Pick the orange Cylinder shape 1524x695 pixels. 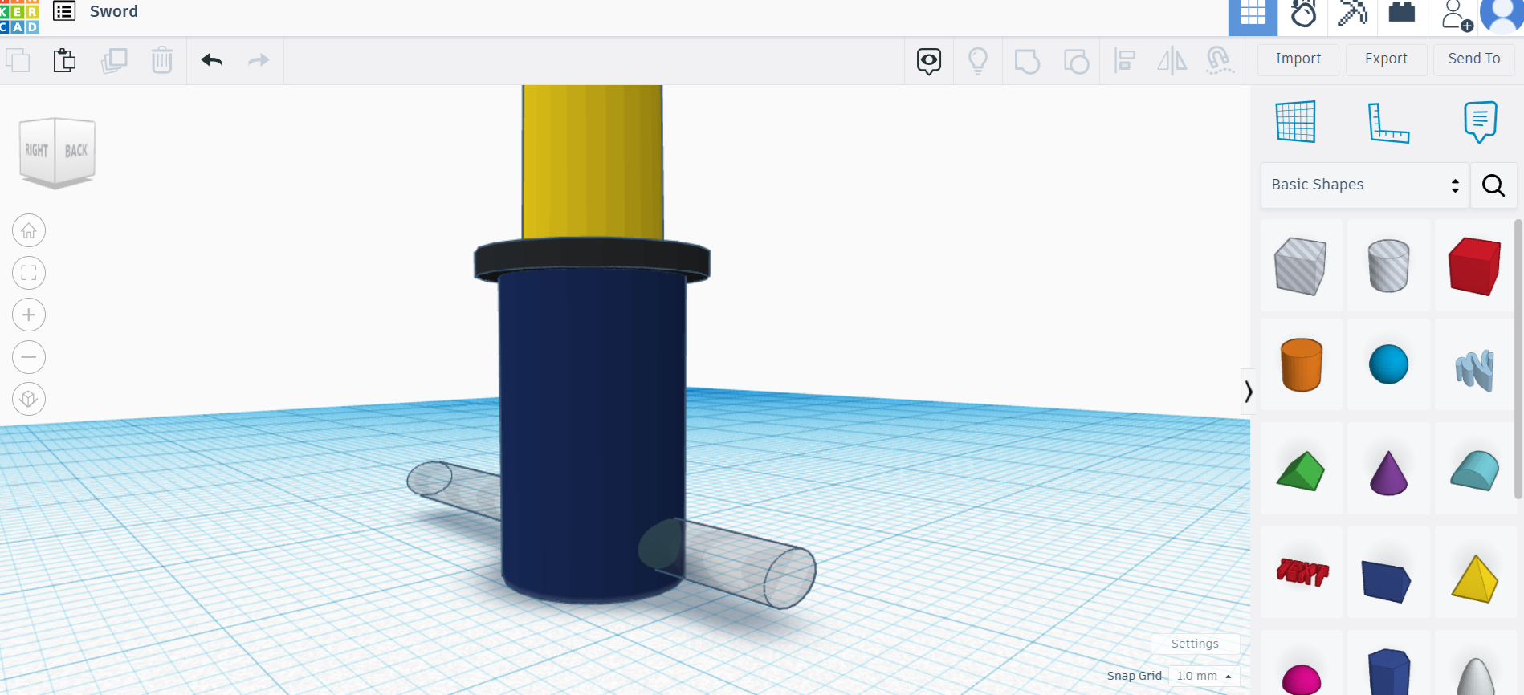pos(1301,364)
